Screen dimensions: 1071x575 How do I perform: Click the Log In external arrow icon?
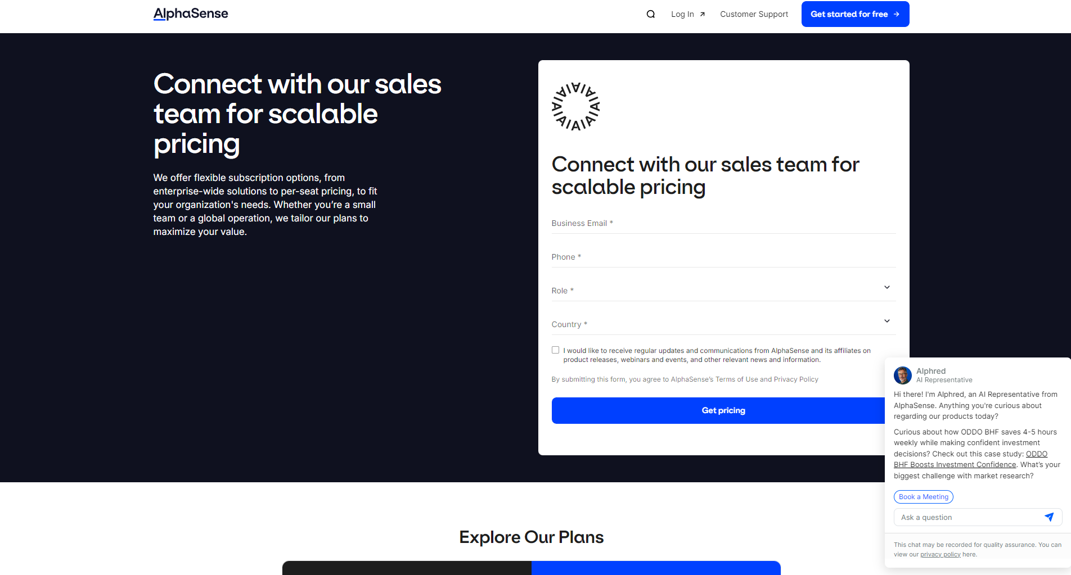(x=703, y=15)
